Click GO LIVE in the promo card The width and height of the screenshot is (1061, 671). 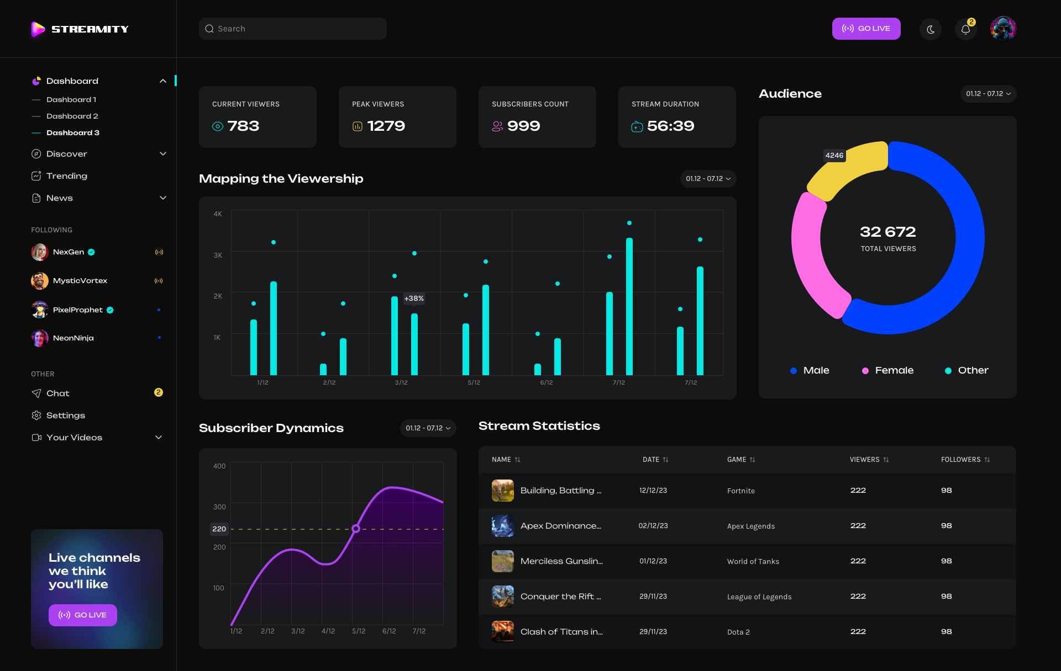82,615
